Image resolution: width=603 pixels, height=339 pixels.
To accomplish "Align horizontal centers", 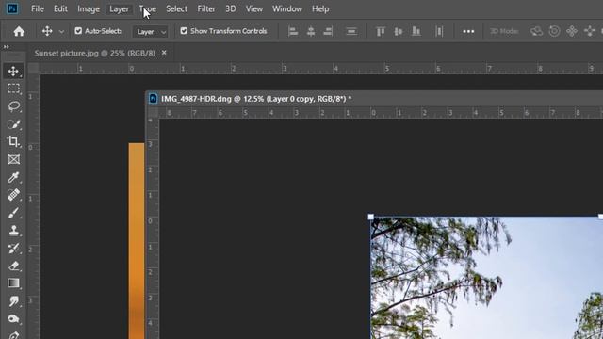I will 311,31.
